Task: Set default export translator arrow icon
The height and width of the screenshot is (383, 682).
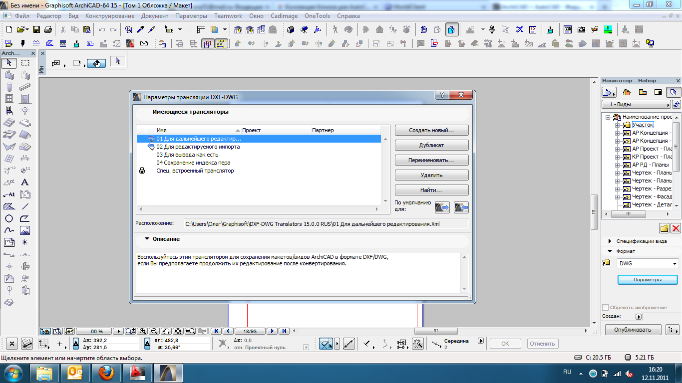Action: (x=442, y=207)
